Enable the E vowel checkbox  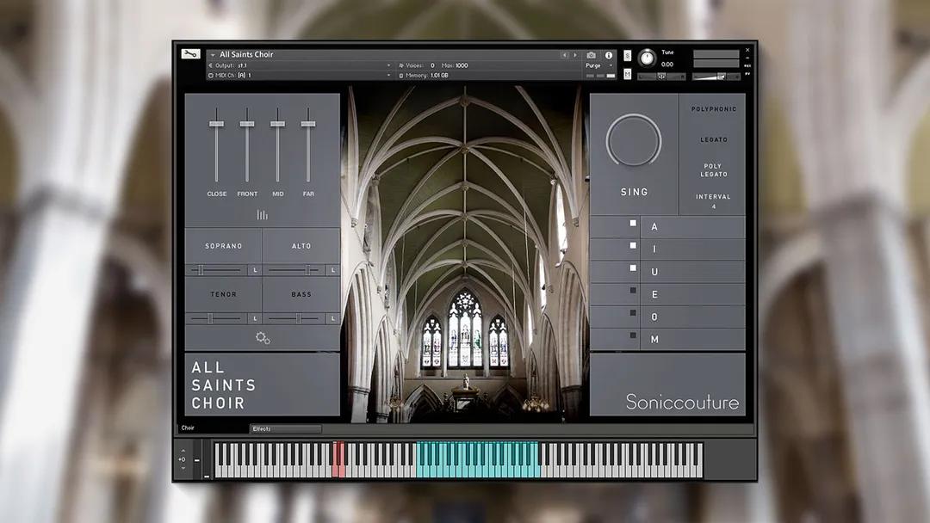(633, 291)
